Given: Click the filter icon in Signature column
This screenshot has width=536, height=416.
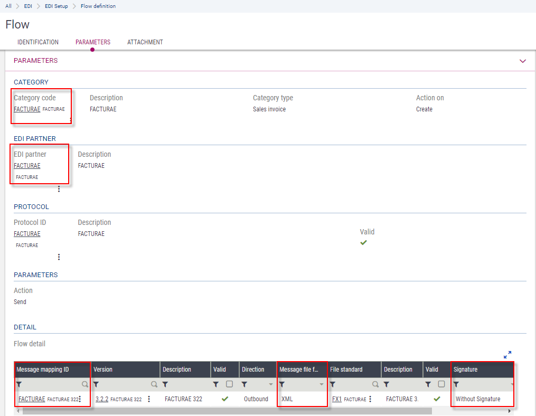Looking at the screenshot, I should 457,385.
